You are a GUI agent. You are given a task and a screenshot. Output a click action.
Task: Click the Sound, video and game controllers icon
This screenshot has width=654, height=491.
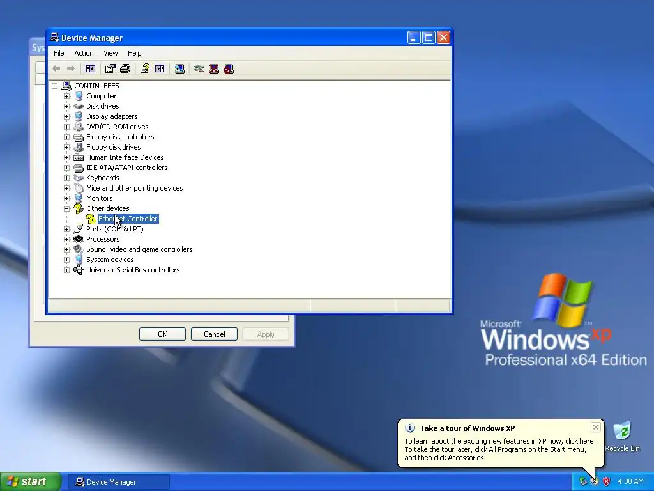(x=79, y=249)
